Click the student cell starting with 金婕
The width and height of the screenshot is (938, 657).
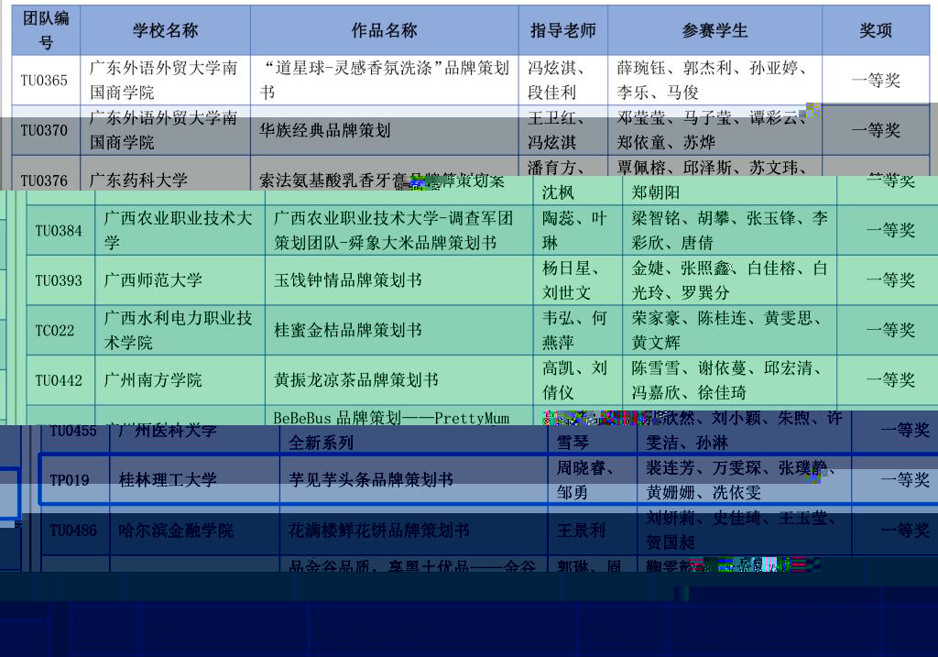click(x=730, y=280)
